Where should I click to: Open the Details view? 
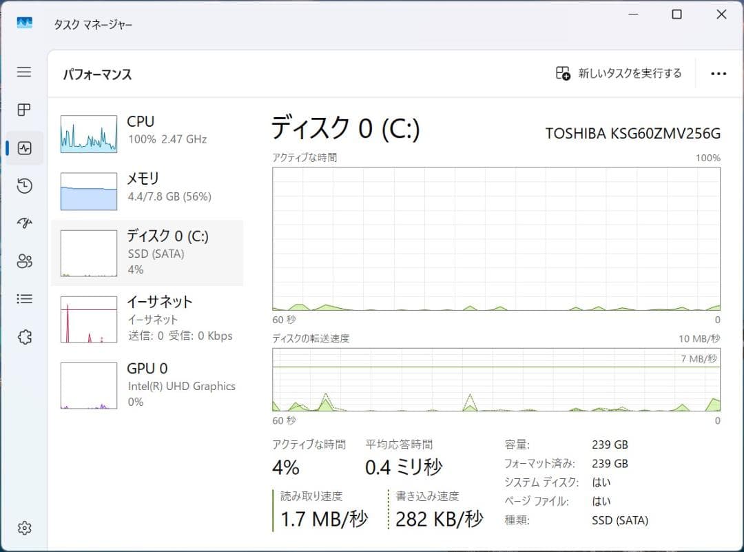(24, 298)
